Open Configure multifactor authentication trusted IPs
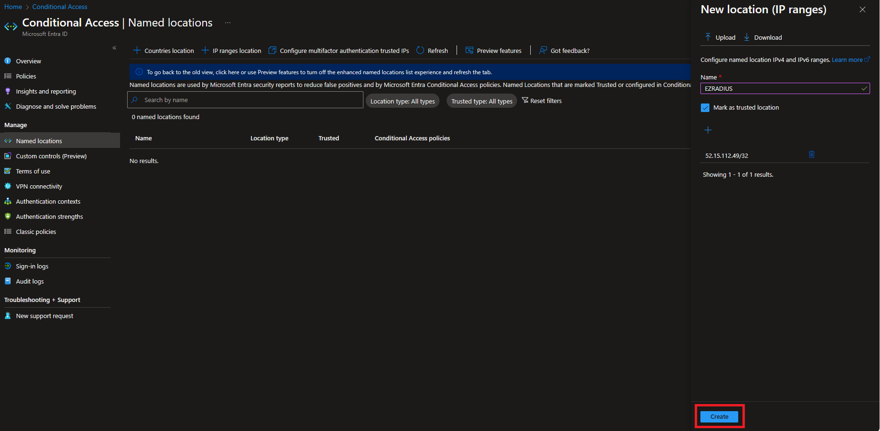The width and height of the screenshot is (880, 431). [x=338, y=51]
